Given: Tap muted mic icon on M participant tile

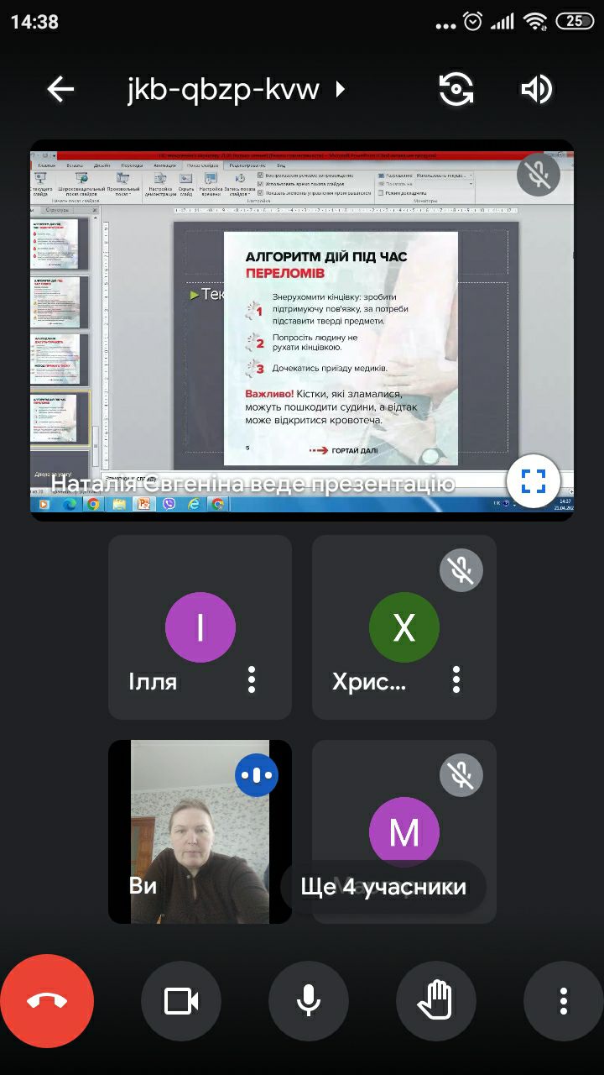Looking at the screenshot, I should click(x=461, y=775).
